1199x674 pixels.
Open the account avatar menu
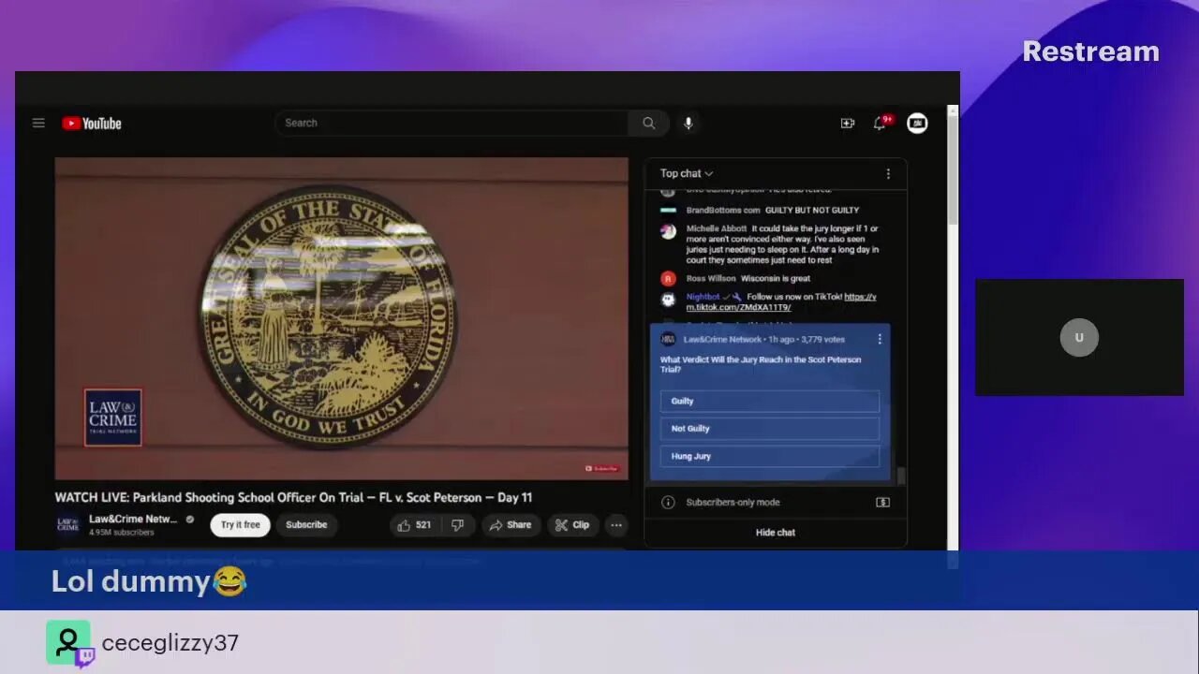pyautogui.click(x=918, y=124)
